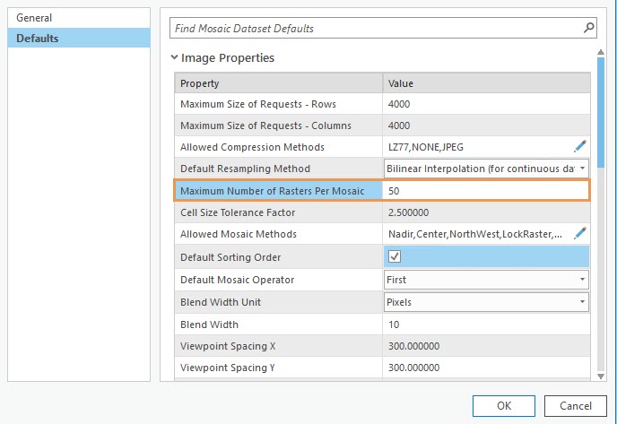This screenshot has width=617, height=424.
Task: Click the Property column header
Action: click(278, 83)
